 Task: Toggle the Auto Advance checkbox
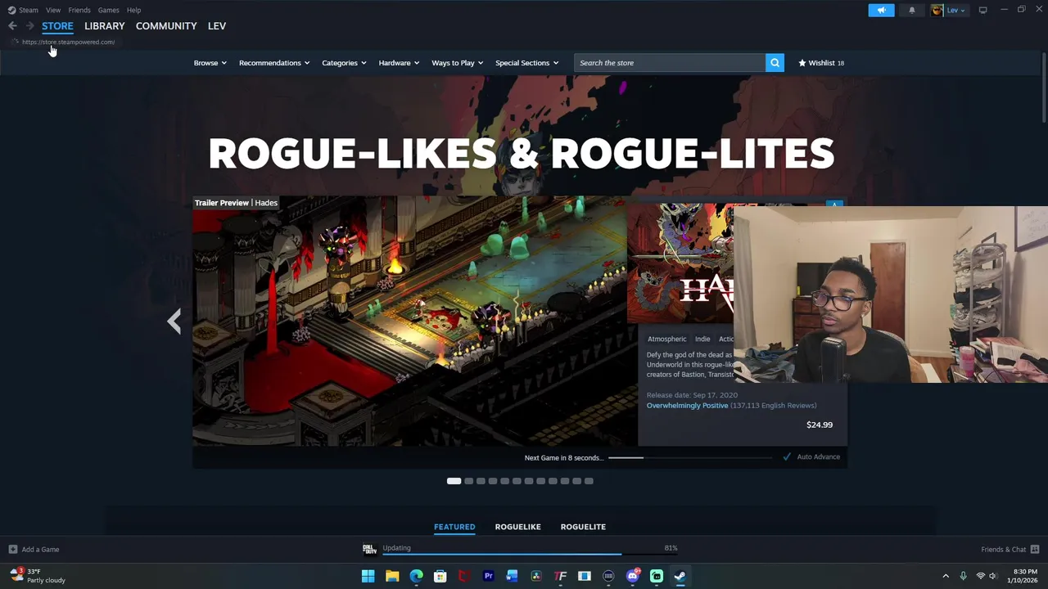(787, 457)
